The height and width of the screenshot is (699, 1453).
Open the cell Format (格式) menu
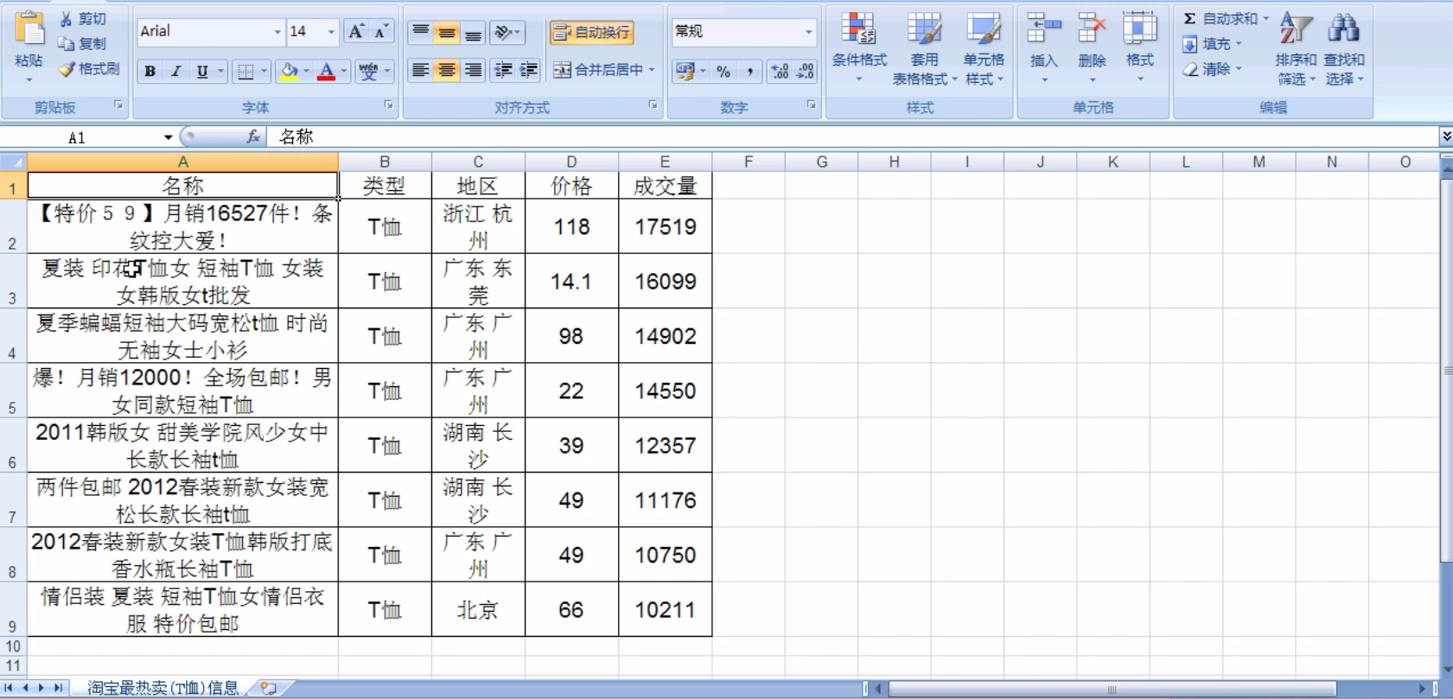[1140, 48]
